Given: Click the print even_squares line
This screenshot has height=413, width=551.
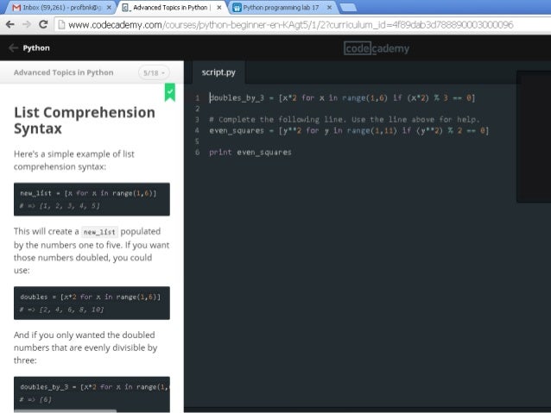Looking at the screenshot, I should 250,153.
